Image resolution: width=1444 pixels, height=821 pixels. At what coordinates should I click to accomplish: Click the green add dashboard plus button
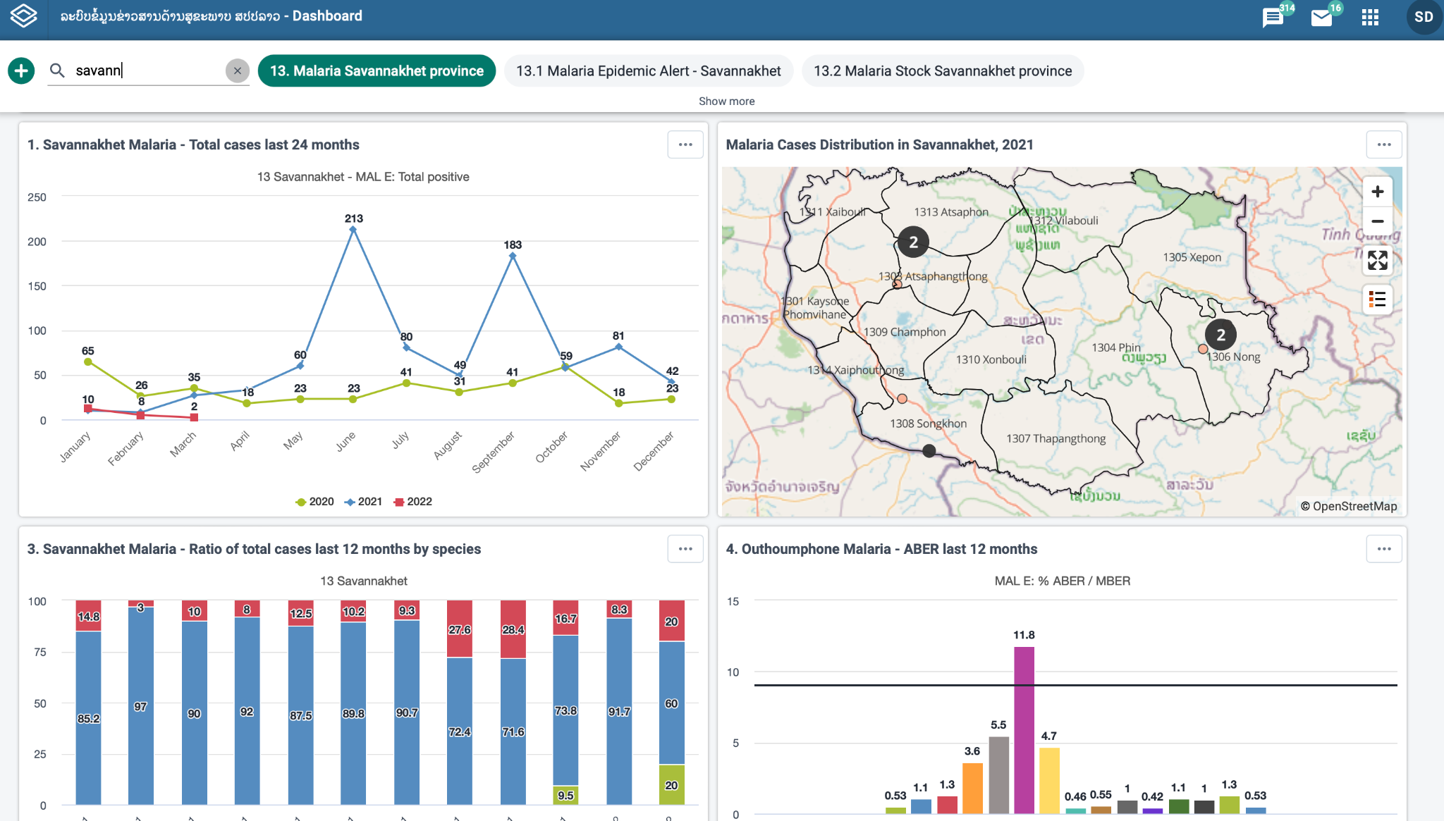[21, 70]
